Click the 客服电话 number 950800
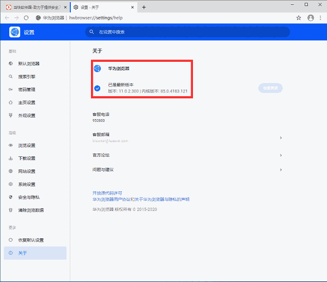Image resolution: width=327 pixels, height=282 pixels. coord(99,120)
